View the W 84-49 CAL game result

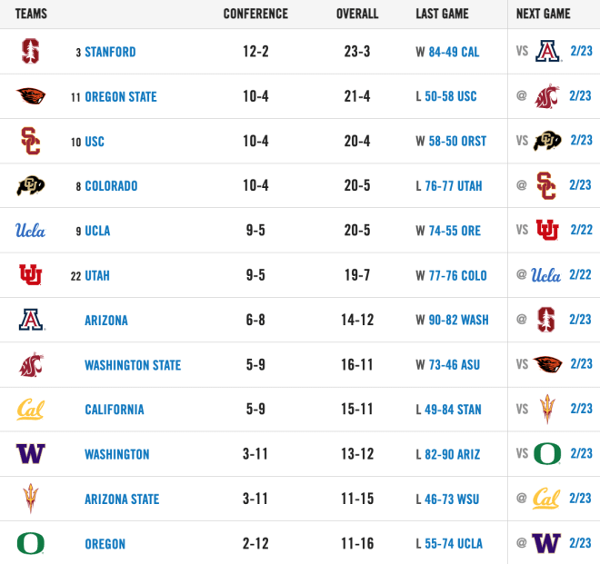pyautogui.click(x=447, y=52)
